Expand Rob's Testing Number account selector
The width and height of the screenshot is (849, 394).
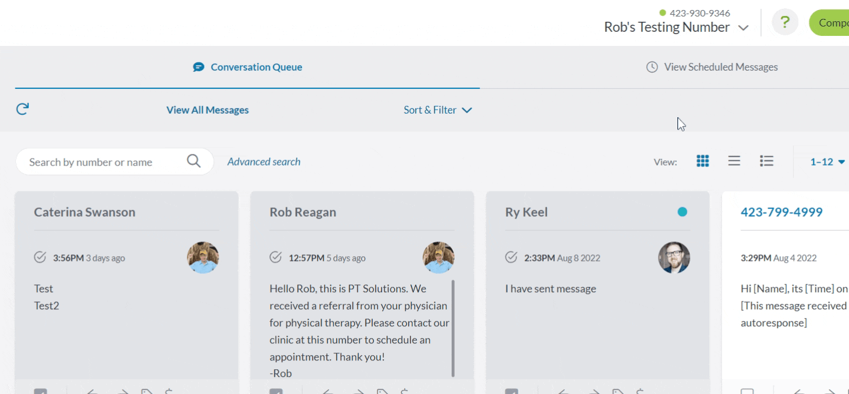point(676,27)
